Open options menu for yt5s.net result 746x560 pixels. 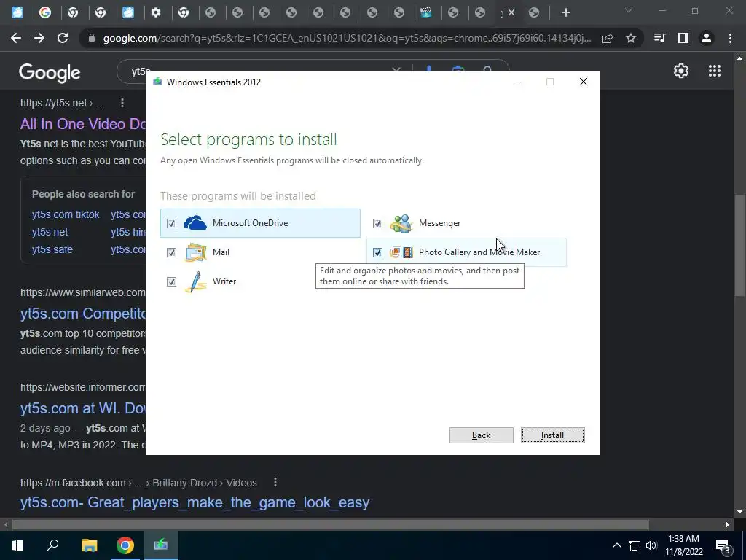122,103
